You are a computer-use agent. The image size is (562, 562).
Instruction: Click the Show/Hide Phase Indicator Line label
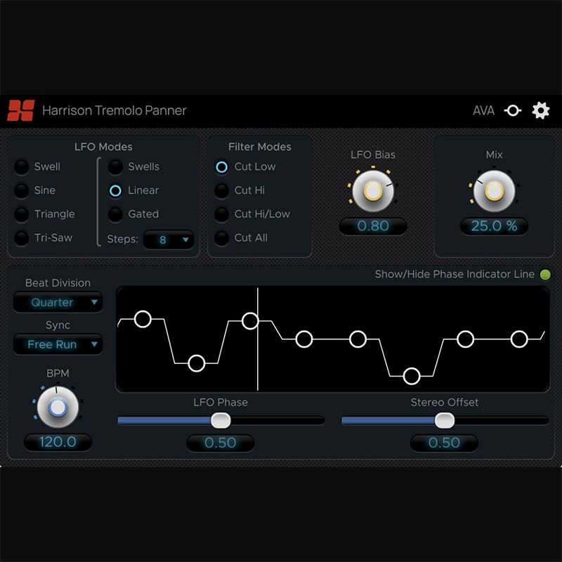455,275
